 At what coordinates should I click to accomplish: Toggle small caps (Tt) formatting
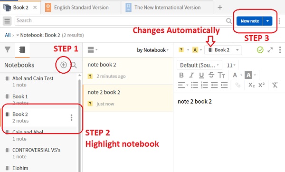click(221, 75)
